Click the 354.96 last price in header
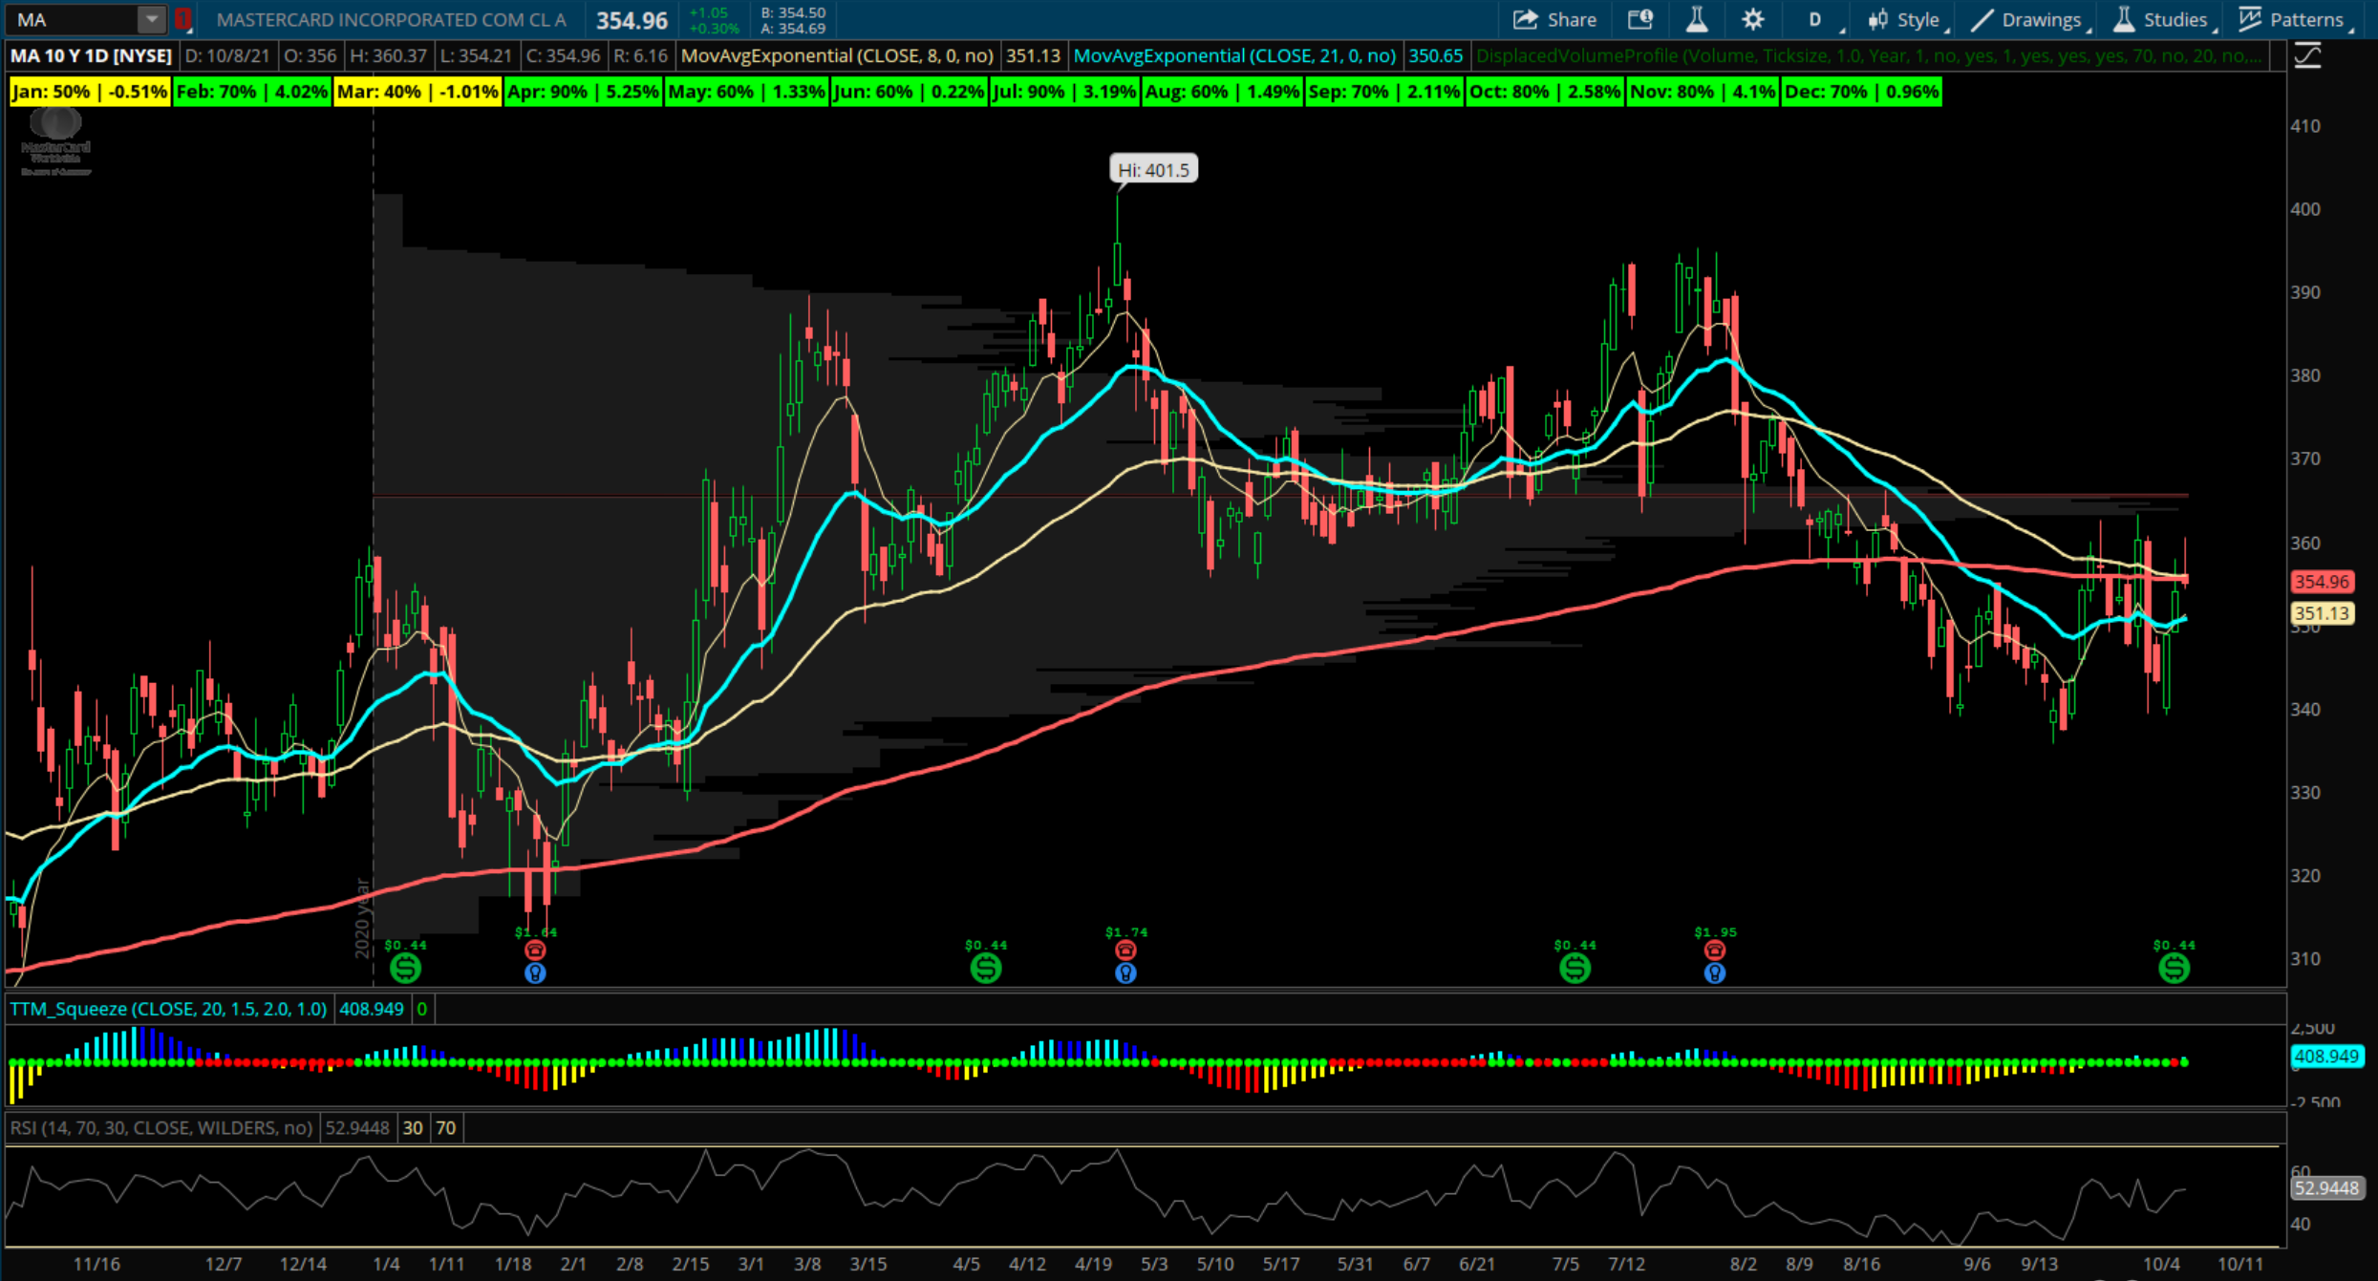This screenshot has width=2378, height=1281. point(632,20)
